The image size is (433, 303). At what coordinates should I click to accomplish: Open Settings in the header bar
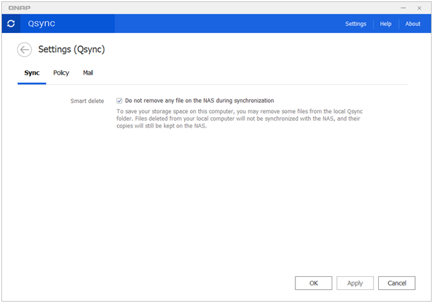356,24
